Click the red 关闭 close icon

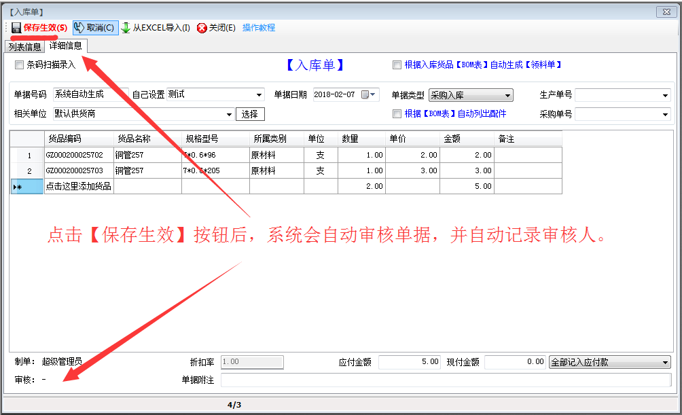pyautogui.click(x=203, y=28)
